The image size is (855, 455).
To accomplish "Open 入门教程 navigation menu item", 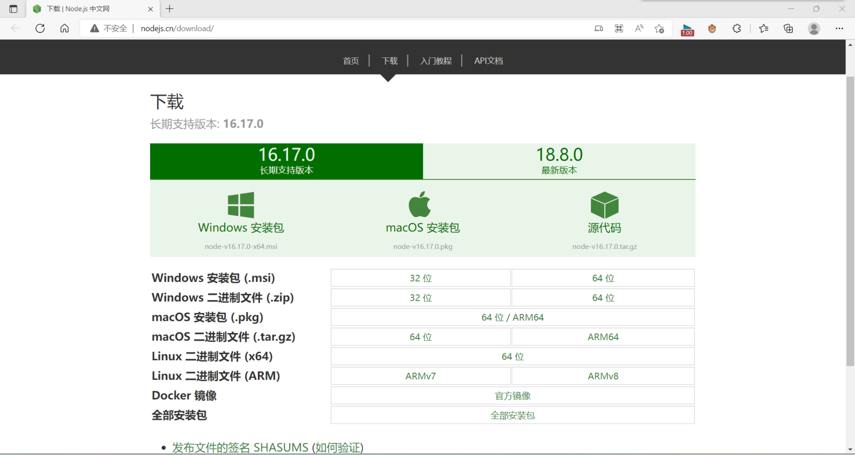I will [x=436, y=61].
